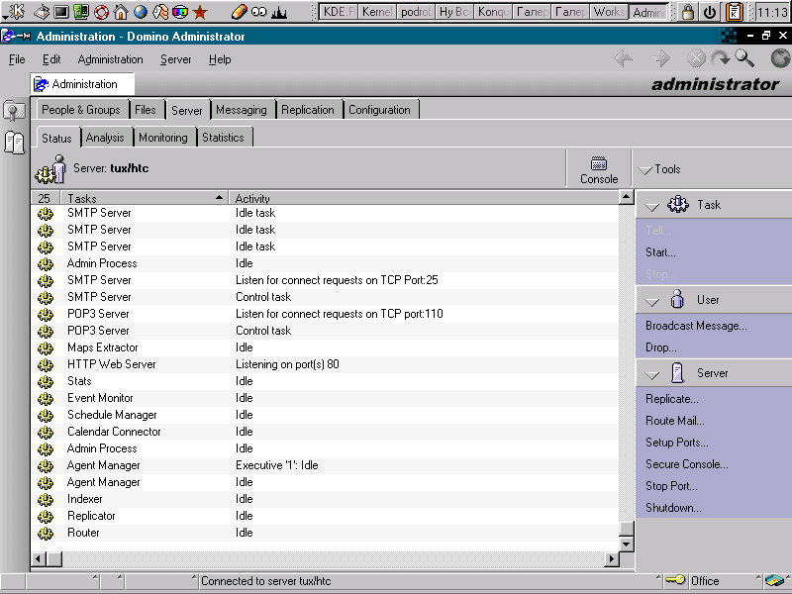Open the top bookmark folder icon in sidebar
792x594 pixels.
click(x=14, y=111)
